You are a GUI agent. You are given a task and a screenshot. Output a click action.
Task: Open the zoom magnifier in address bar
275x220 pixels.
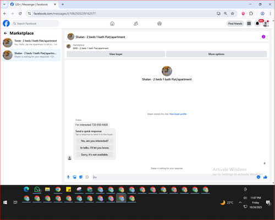click(226, 13)
